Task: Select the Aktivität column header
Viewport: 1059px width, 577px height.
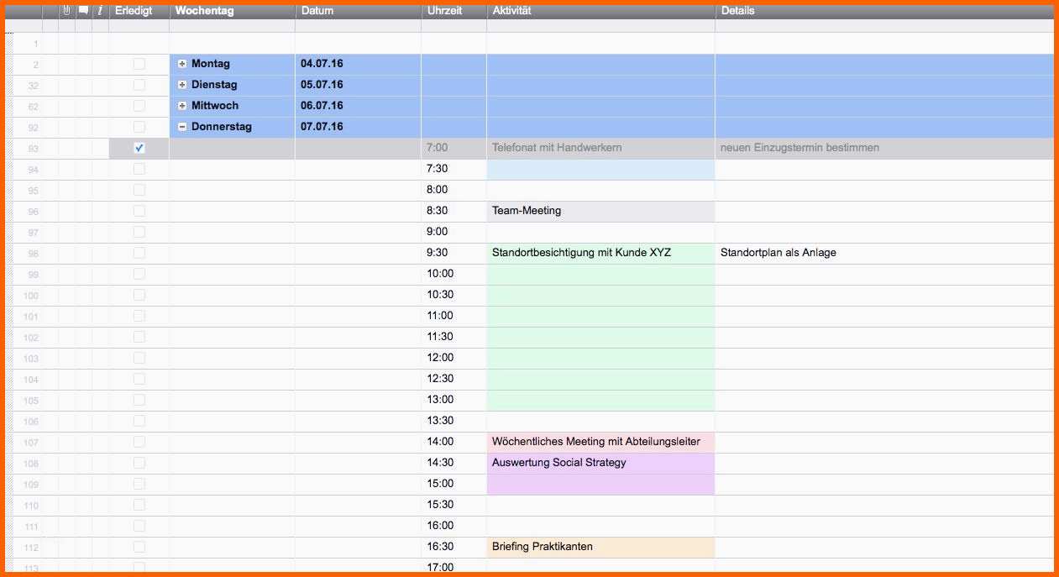Action: coord(601,11)
